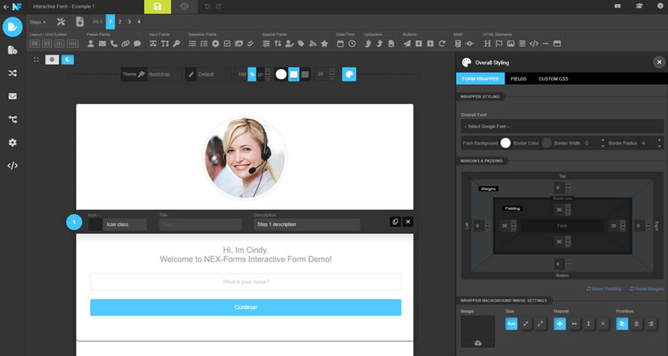The width and height of the screenshot is (668, 356).
Task: Click the Reset Padding link
Action: pos(604,288)
